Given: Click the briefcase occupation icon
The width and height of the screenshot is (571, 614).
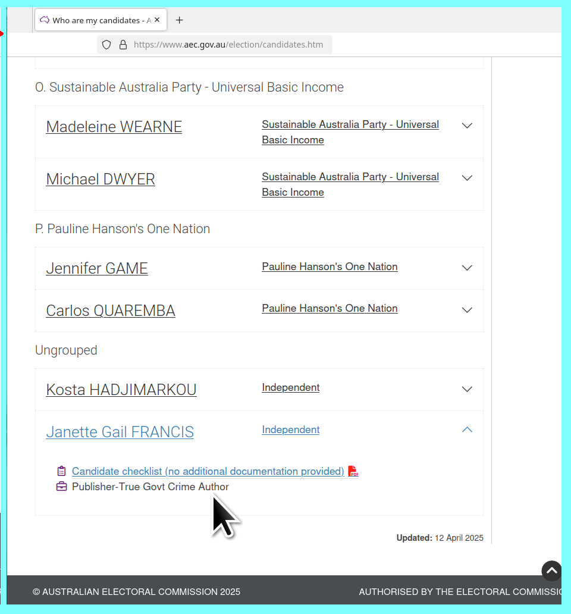Looking at the screenshot, I should (61, 487).
